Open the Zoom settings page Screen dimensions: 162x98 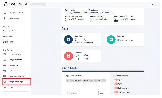point(12,87)
